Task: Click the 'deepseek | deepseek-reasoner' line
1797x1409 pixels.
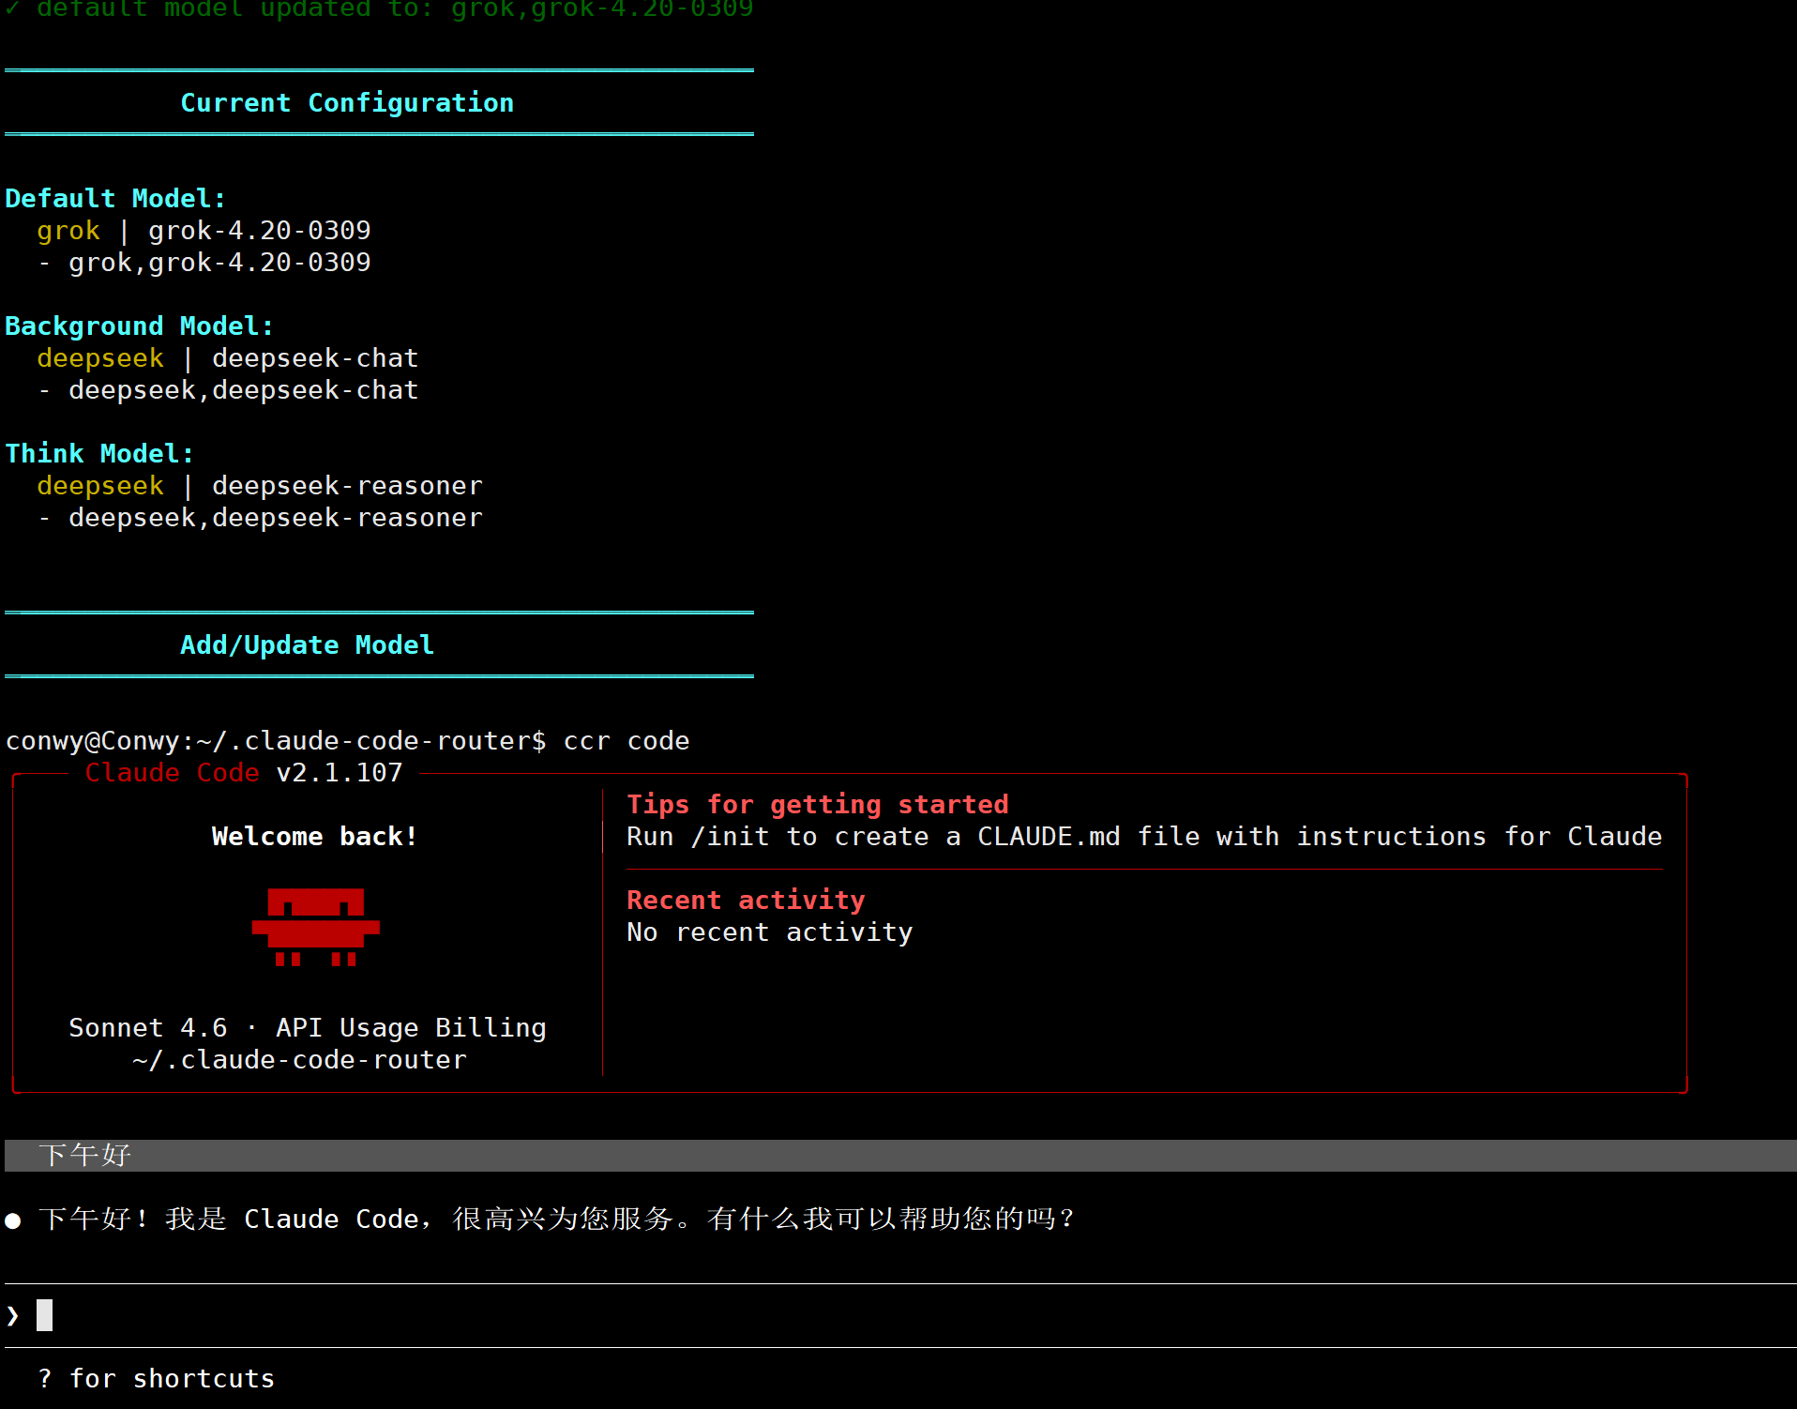Action: (x=260, y=486)
